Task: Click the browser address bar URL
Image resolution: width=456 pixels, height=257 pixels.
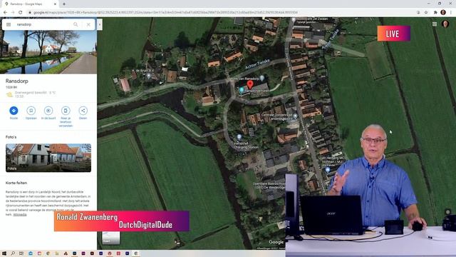Action: 165,12
